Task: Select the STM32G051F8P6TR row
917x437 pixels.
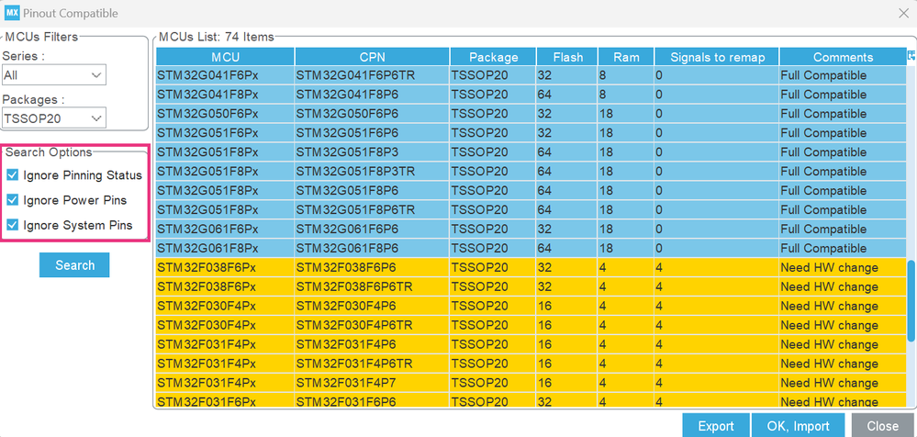Action: (x=531, y=210)
